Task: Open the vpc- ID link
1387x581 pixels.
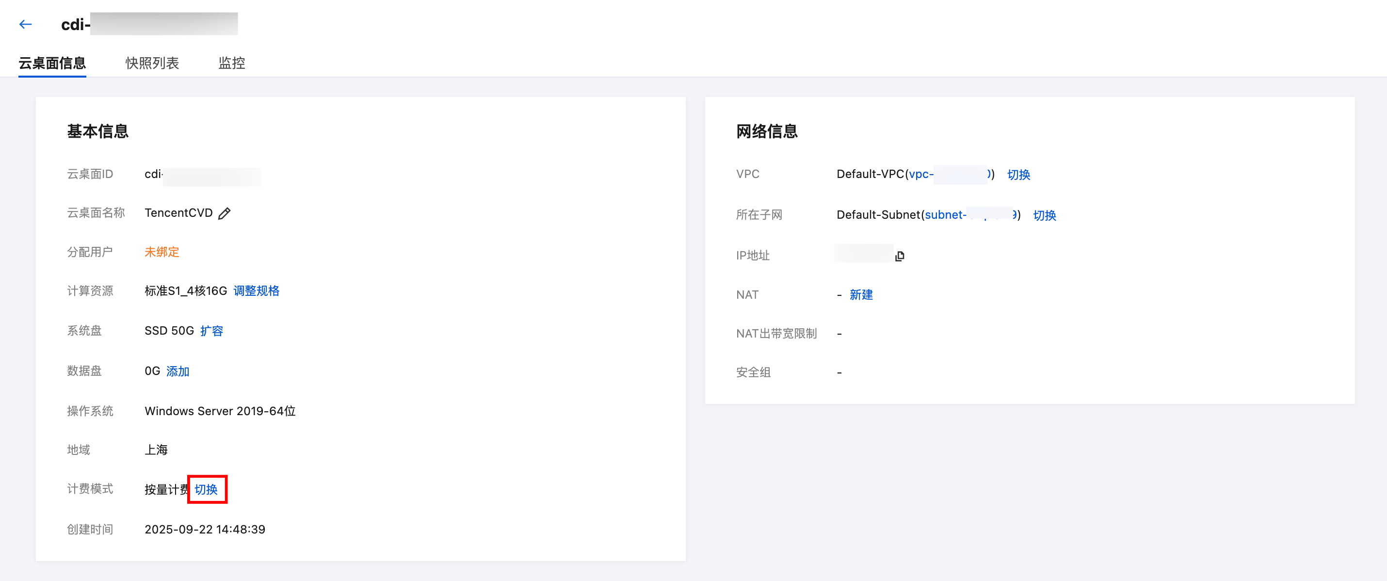Action: click(921, 174)
